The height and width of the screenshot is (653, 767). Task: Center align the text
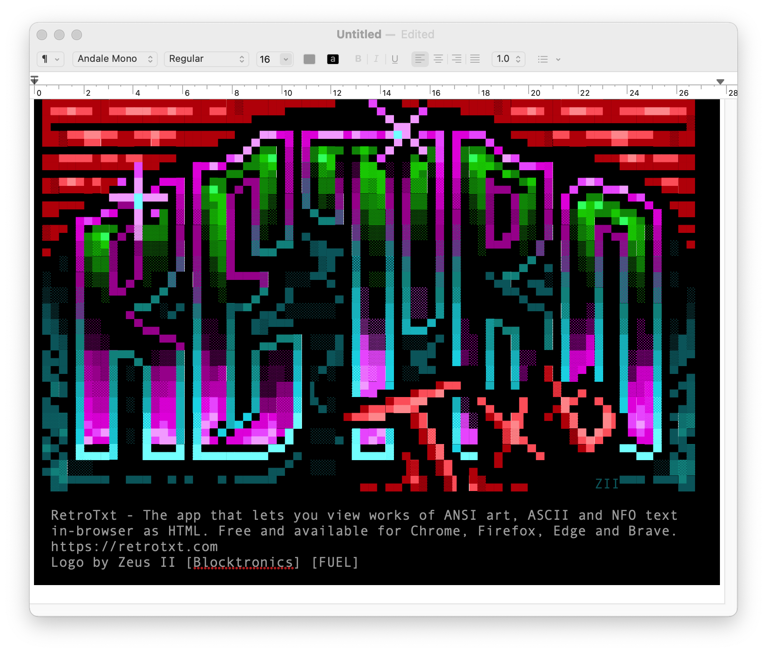click(438, 59)
